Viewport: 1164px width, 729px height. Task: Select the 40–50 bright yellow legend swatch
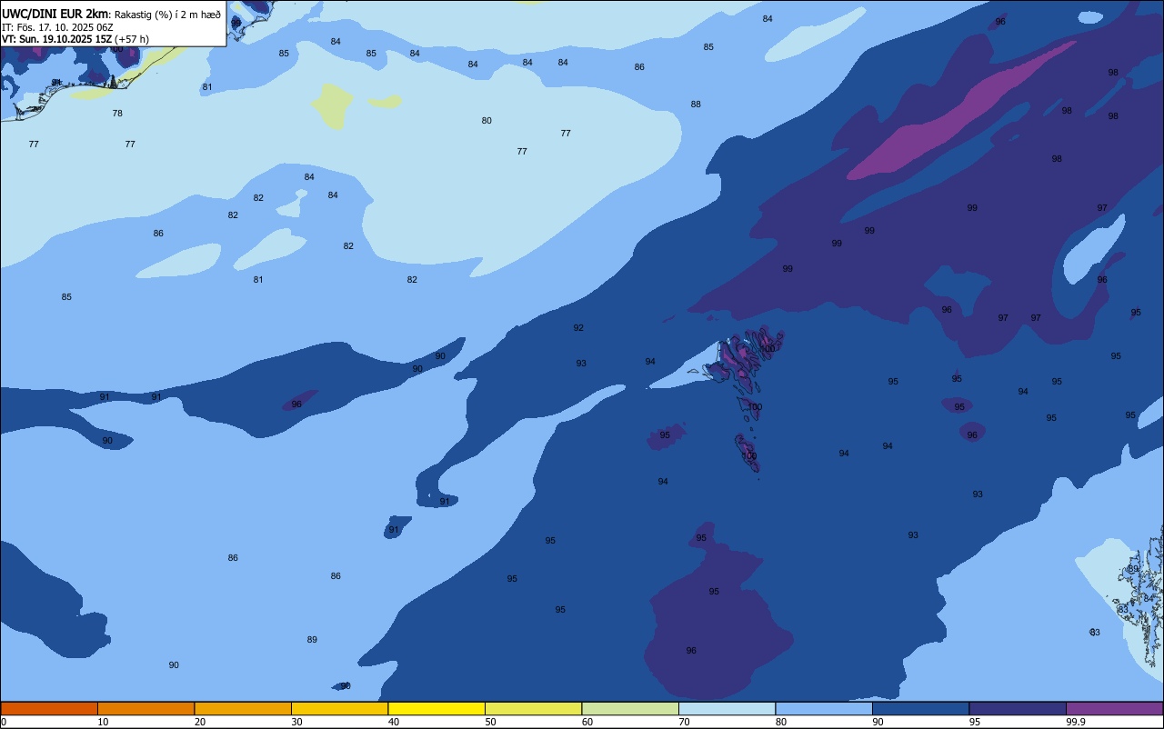tap(436, 708)
